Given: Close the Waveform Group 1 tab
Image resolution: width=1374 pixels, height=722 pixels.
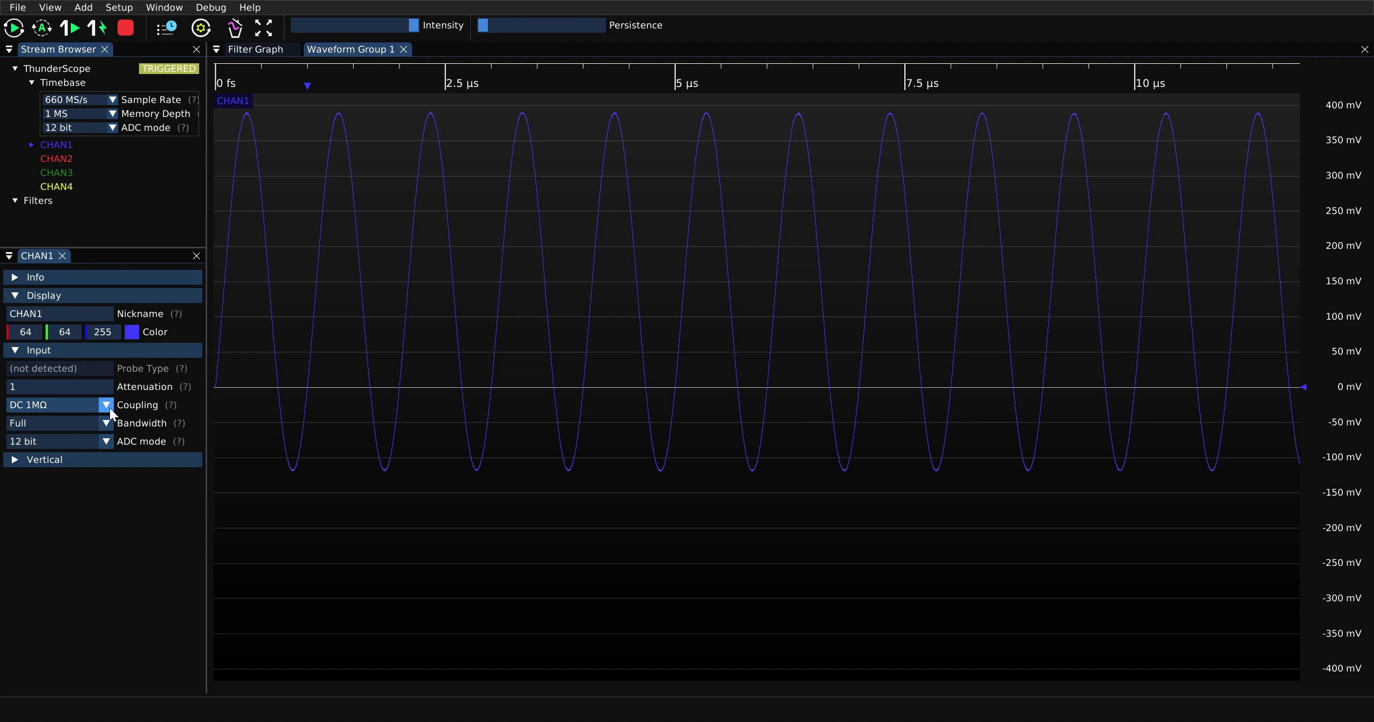Looking at the screenshot, I should click(404, 49).
